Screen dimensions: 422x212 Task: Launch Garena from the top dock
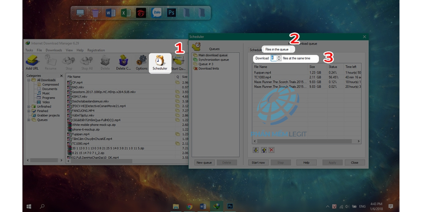141,13
